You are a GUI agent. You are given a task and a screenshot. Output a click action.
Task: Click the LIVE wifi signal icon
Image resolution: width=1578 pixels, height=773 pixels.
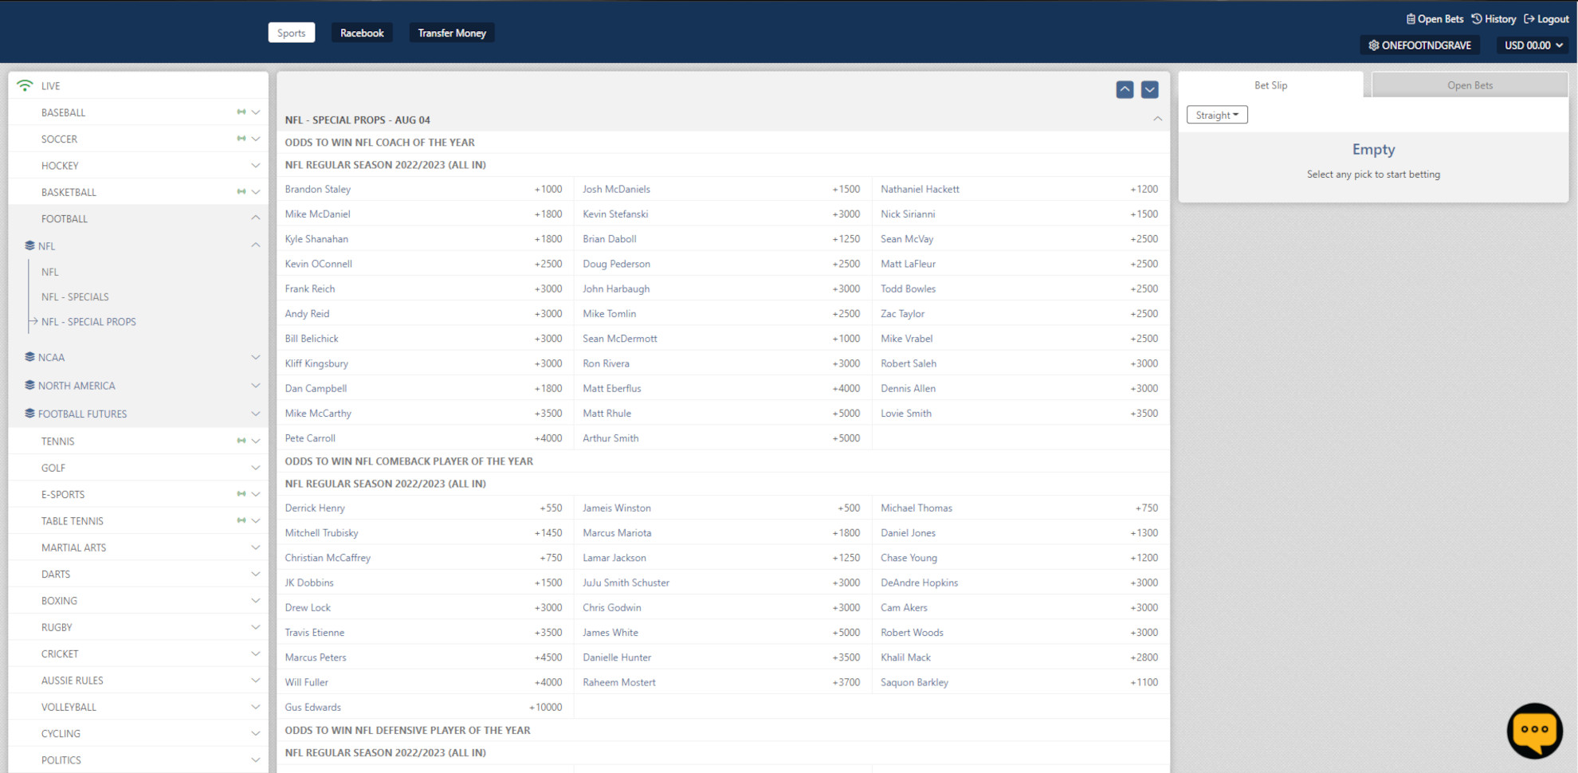point(25,85)
